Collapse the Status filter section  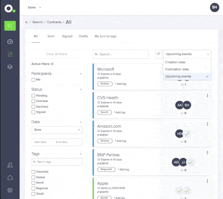click(x=81, y=89)
